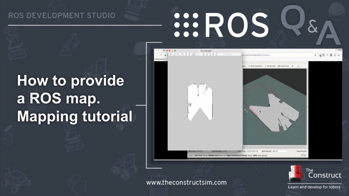This screenshot has width=349, height=196.
Task: Zoom out in the Preview toolbar
Action: coord(178,54)
